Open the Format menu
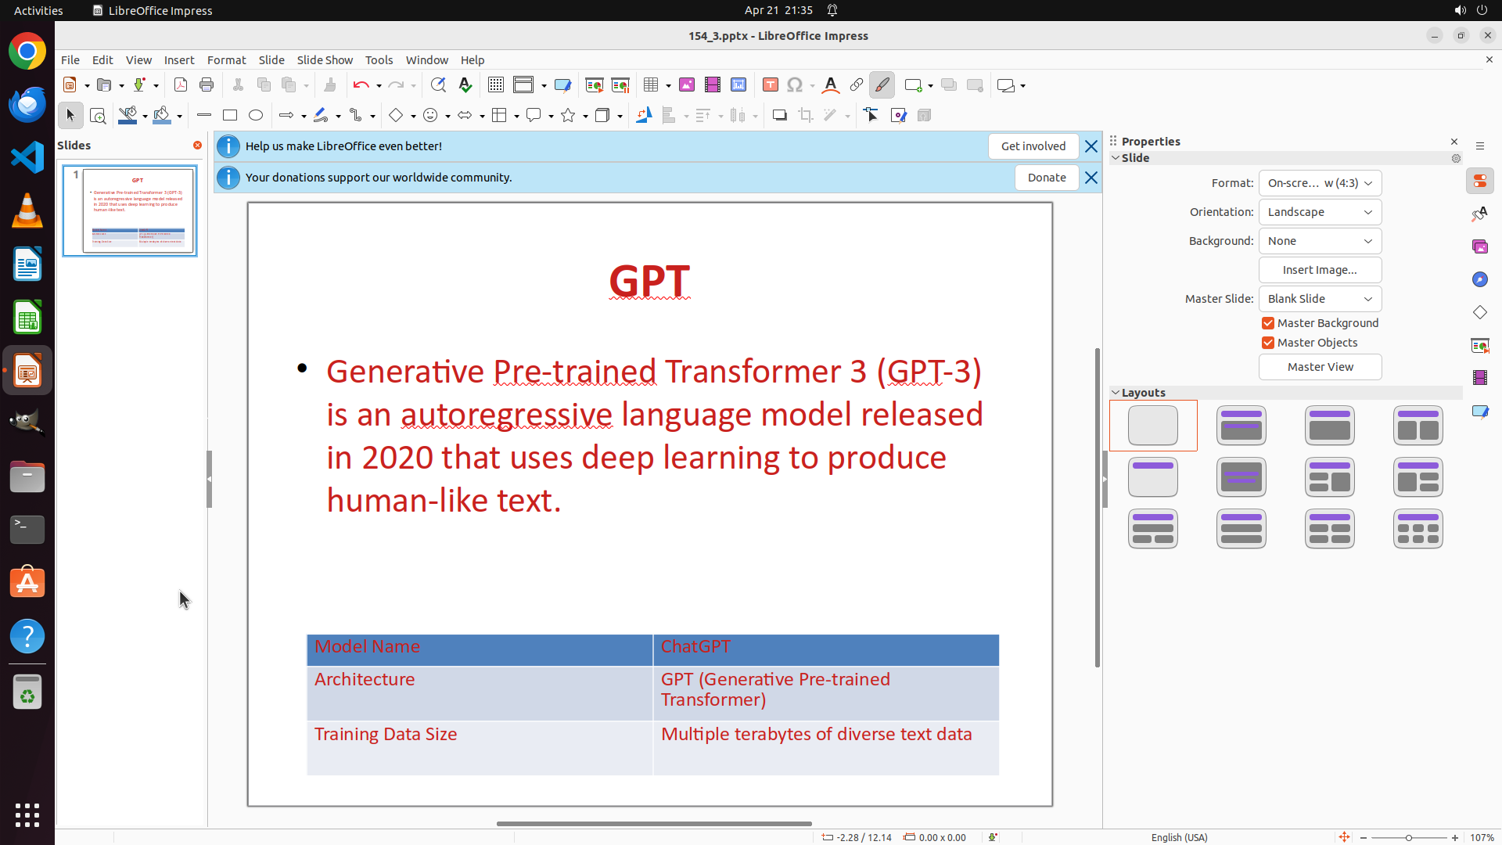 tap(226, 60)
